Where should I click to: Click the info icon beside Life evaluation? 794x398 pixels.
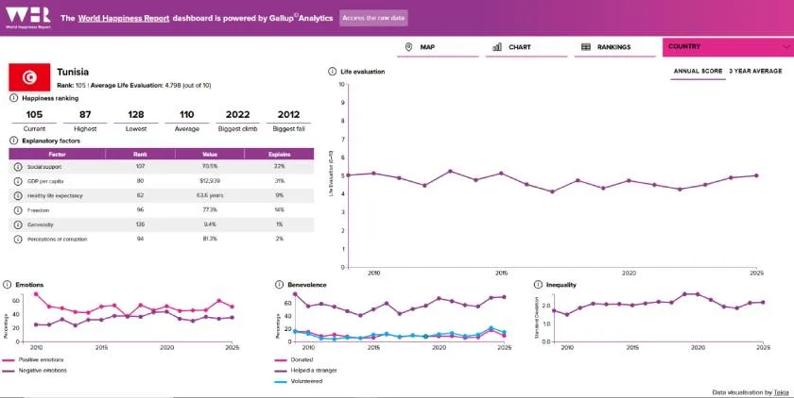click(x=332, y=71)
